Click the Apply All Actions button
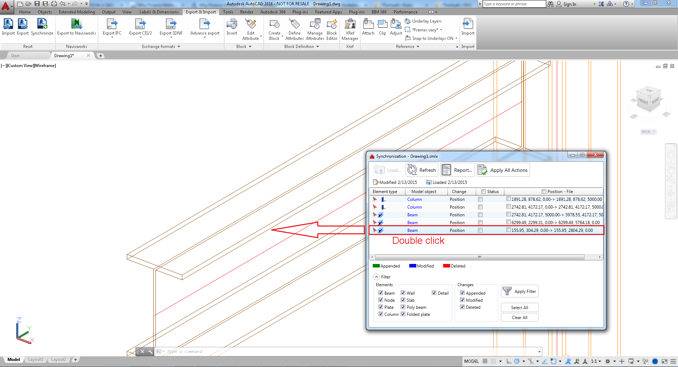 503,170
